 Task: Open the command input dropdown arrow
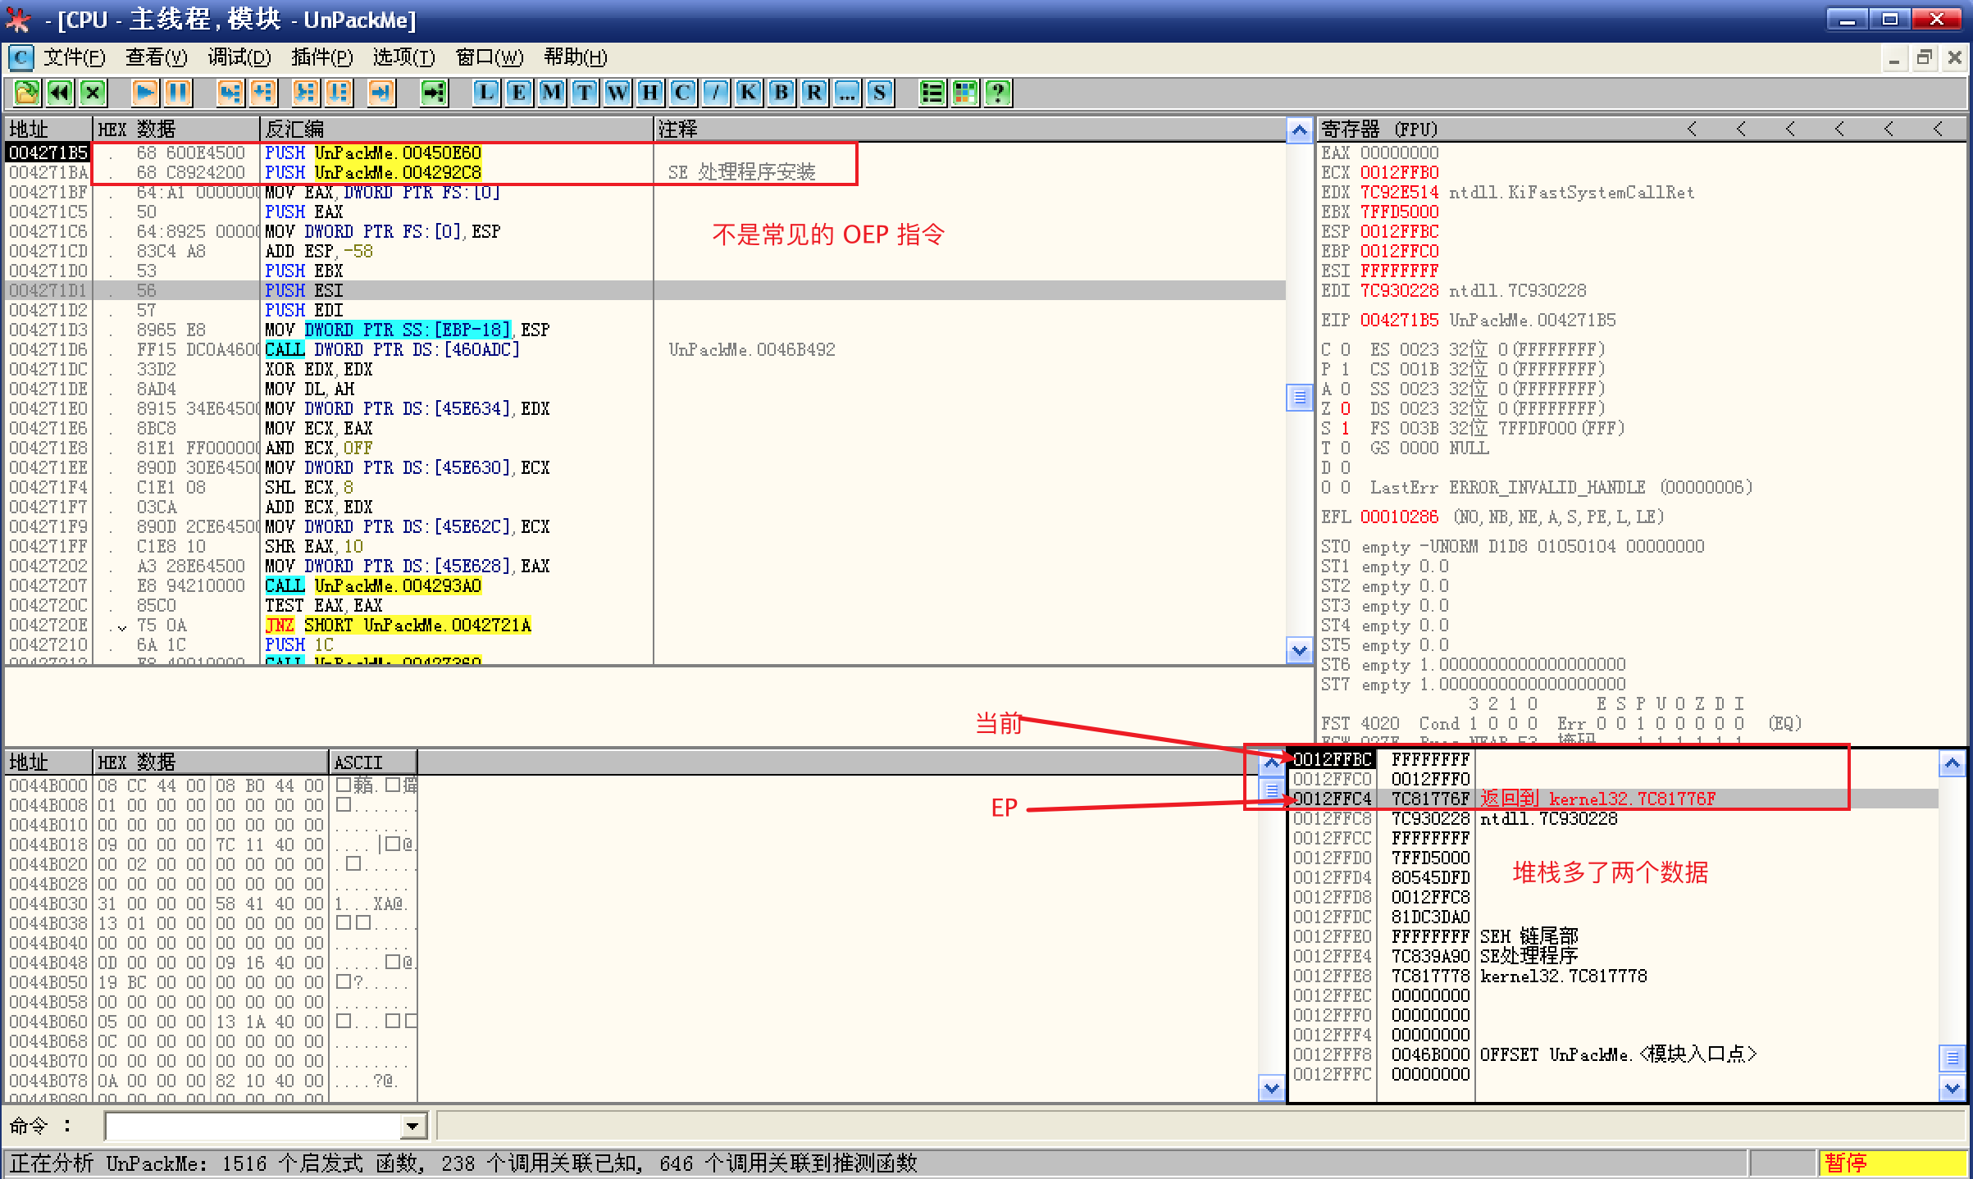click(413, 1127)
